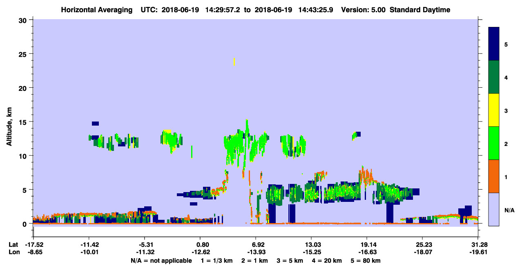The width and height of the screenshot is (531, 272).
Task: Click longitude value -11.32
Action: pyautogui.click(x=145, y=252)
